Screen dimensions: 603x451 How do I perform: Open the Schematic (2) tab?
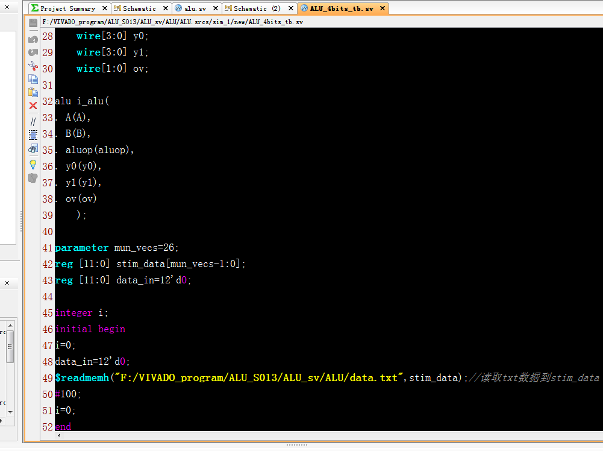(x=256, y=8)
